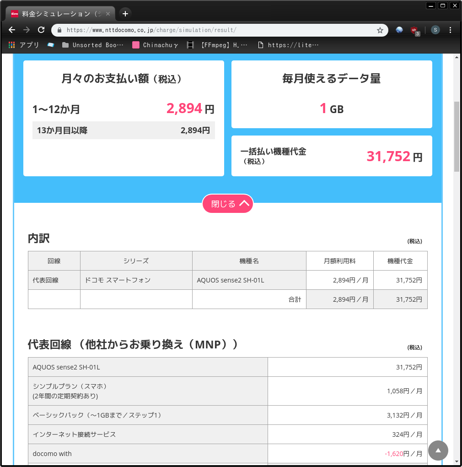This screenshot has width=462, height=467.
Task: Click the 3,132円／月 value
Action: [x=404, y=415]
